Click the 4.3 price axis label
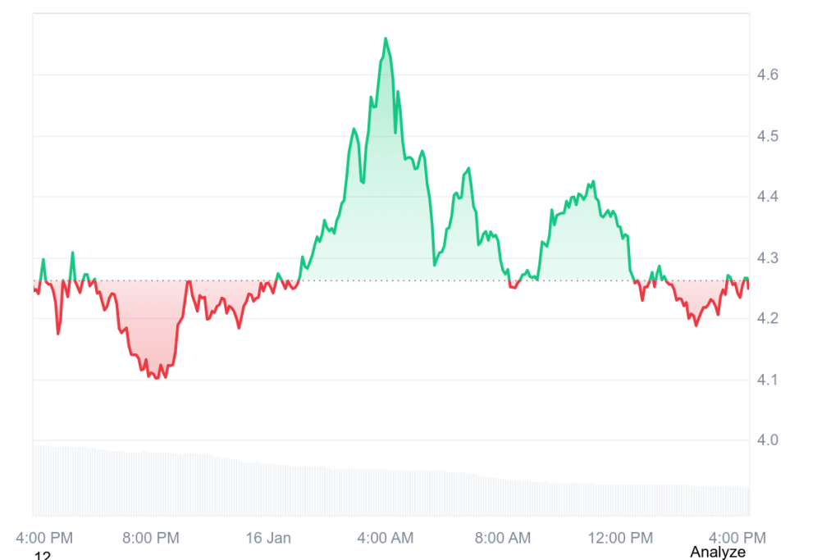This screenshot has height=560, width=840. coord(768,258)
